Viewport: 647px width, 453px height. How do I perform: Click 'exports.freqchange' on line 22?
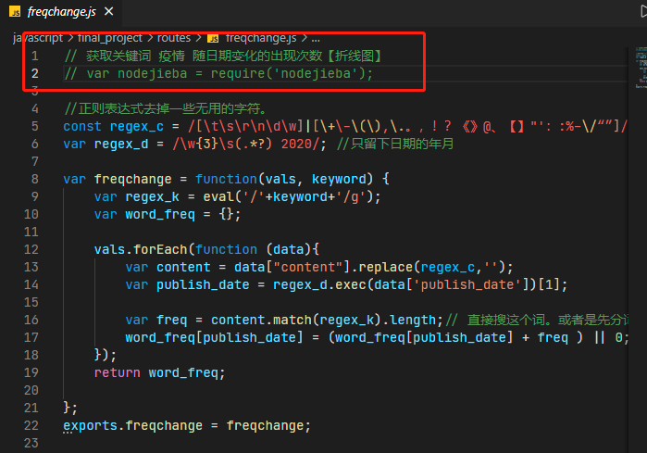pyautogui.click(x=133, y=425)
